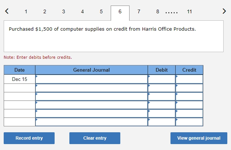
Task: Click Debit field in last journal row
Action: 162,122
